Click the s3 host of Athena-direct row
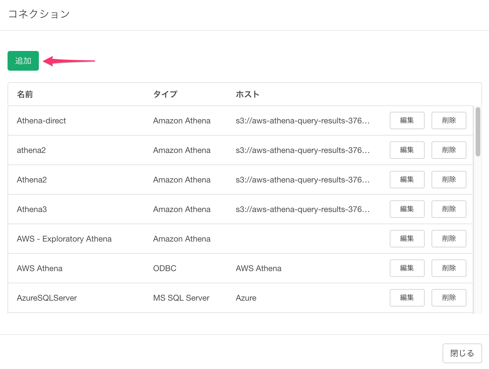Screen dimensions: 489x369 [303, 121]
